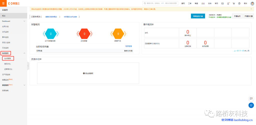Open the Cloud Shell terminal icon

(222, 3)
